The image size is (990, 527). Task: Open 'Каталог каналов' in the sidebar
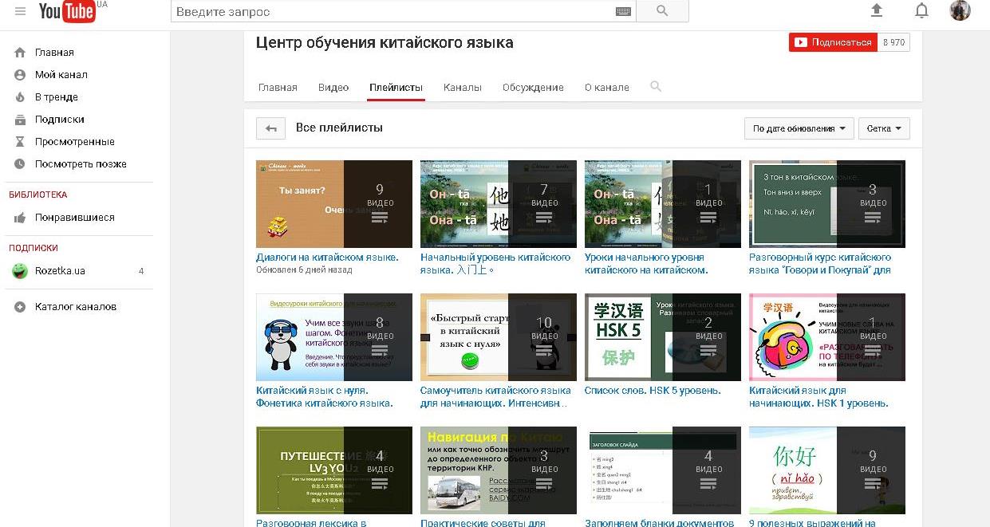tap(75, 307)
